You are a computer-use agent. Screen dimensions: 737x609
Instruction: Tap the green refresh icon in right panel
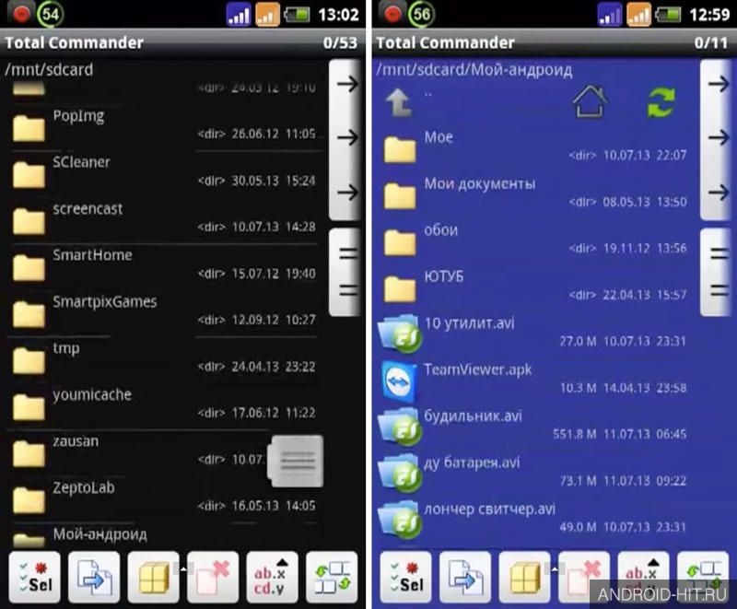661,102
